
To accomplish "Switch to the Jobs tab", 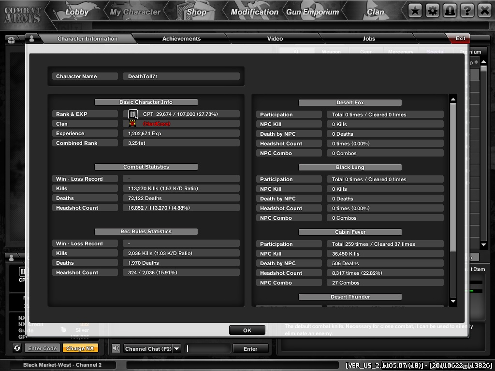I will (369, 39).
